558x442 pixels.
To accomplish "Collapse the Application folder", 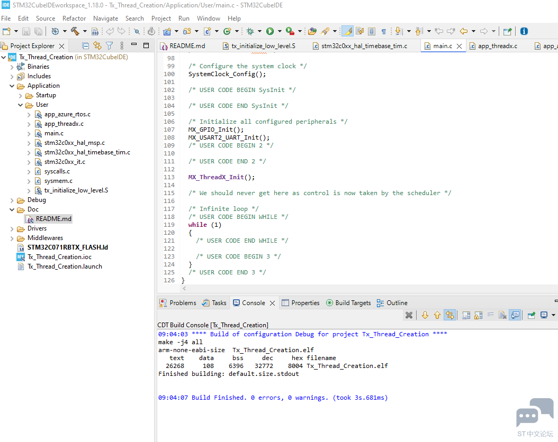I will (x=12, y=86).
